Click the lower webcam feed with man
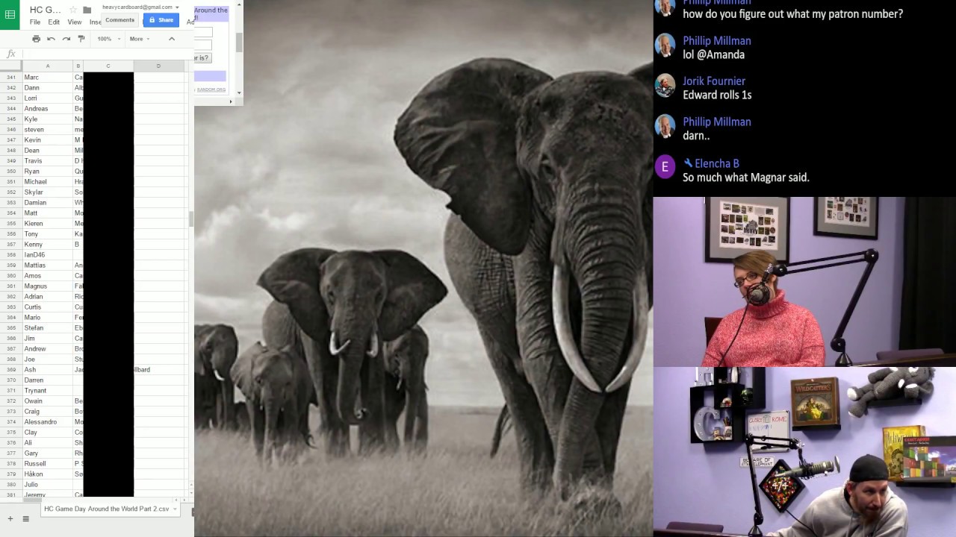Image resolution: width=956 pixels, height=537 pixels. [x=804, y=452]
